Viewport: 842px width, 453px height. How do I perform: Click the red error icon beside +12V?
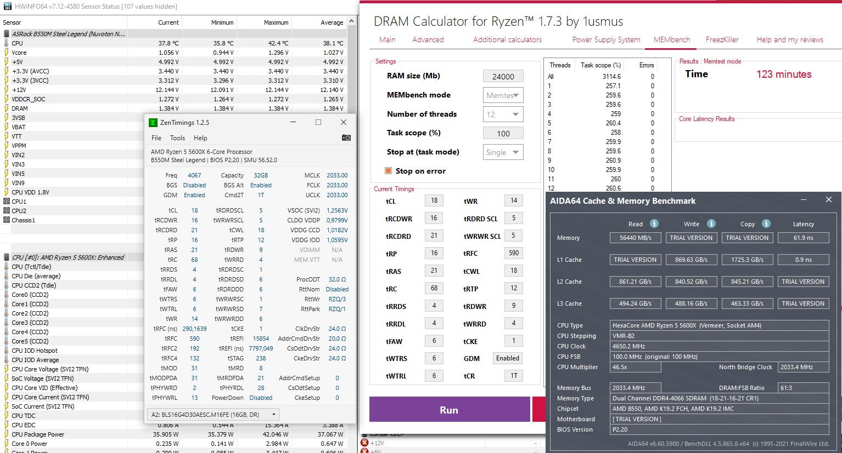[x=364, y=443]
